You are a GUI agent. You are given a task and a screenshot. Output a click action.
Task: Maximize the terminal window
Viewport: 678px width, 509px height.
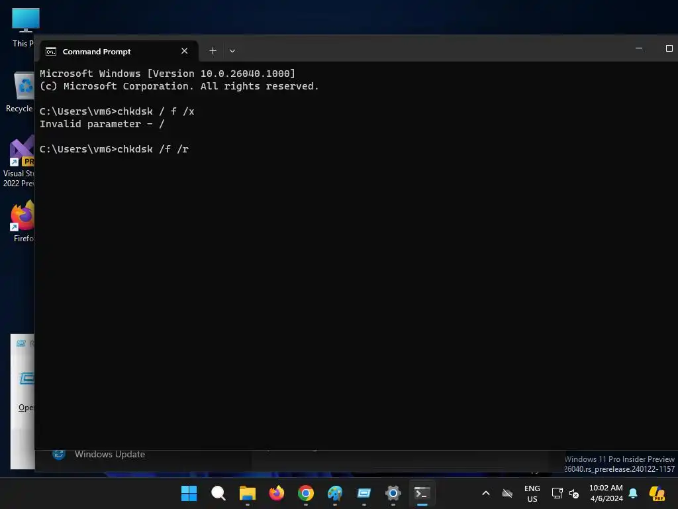tap(669, 48)
